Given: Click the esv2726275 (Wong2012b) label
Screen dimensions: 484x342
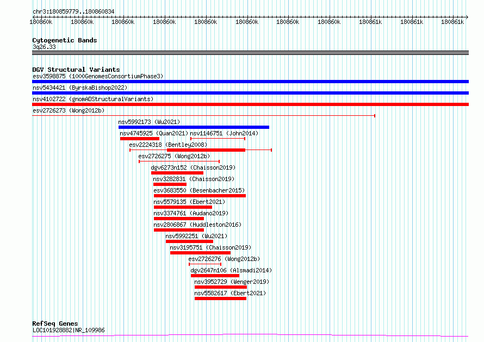Looking at the screenshot, I should [x=174, y=156].
